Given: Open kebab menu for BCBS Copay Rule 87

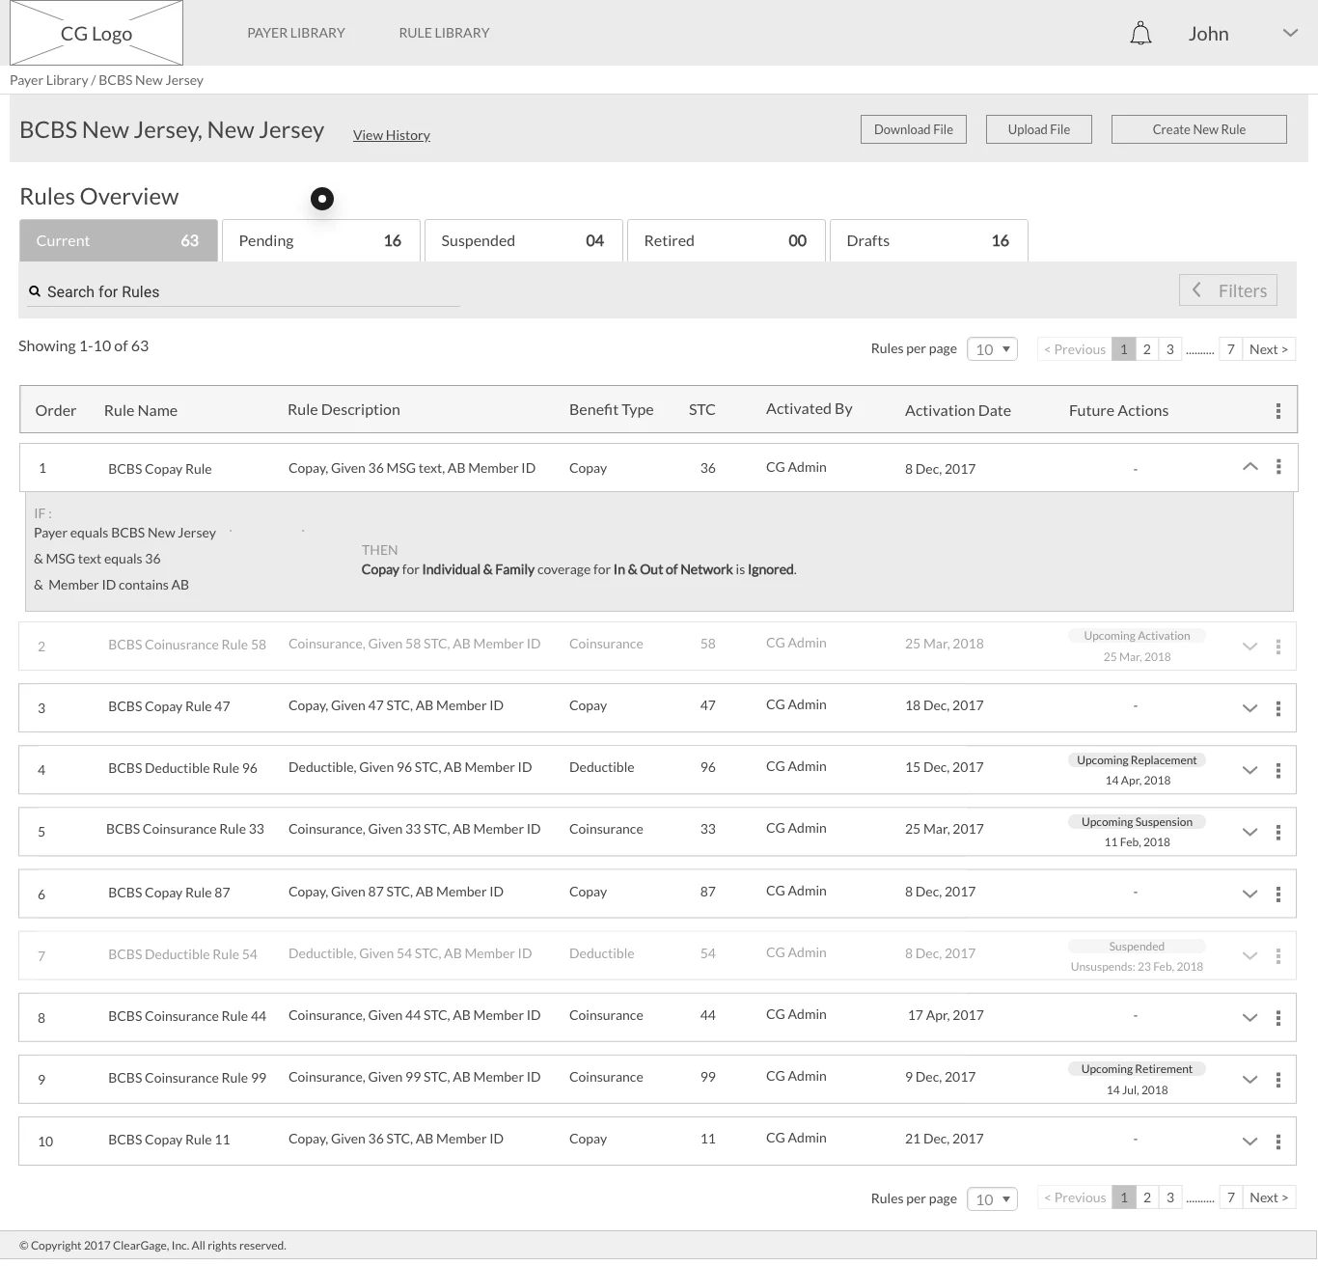Looking at the screenshot, I should [x=1278, y=894].
